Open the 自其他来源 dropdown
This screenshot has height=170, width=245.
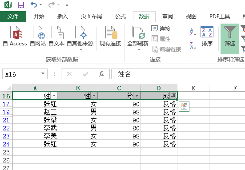80,38
